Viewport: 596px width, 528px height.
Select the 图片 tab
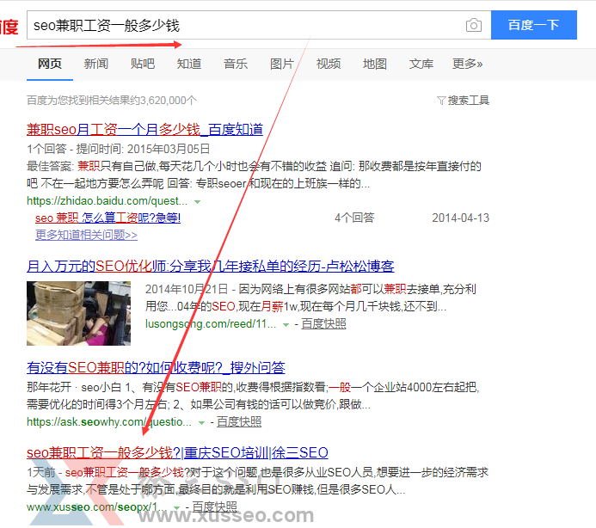[x=281, y=64]
